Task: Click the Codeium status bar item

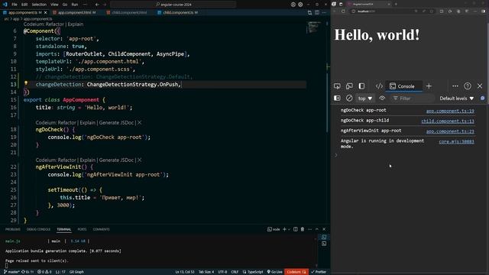Action: pyautogui.click(x=296, y=272)
